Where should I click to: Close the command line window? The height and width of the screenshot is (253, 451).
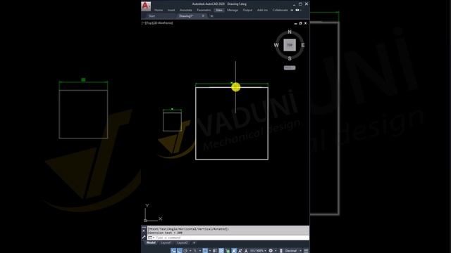coord(144,231)
